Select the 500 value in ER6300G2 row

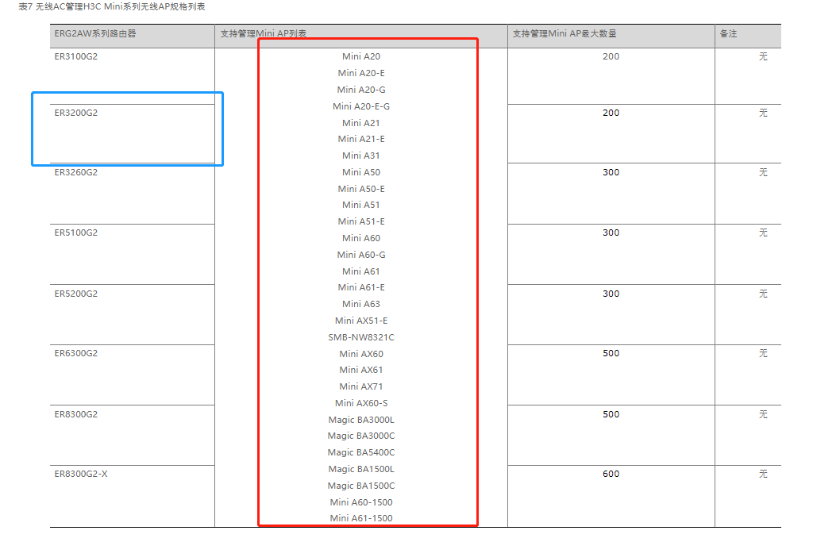pyautogui.click(x=611, y=353)
